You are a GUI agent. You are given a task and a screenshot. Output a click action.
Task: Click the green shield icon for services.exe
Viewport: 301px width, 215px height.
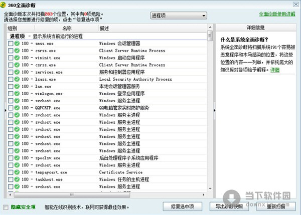[x=17, y=72]
